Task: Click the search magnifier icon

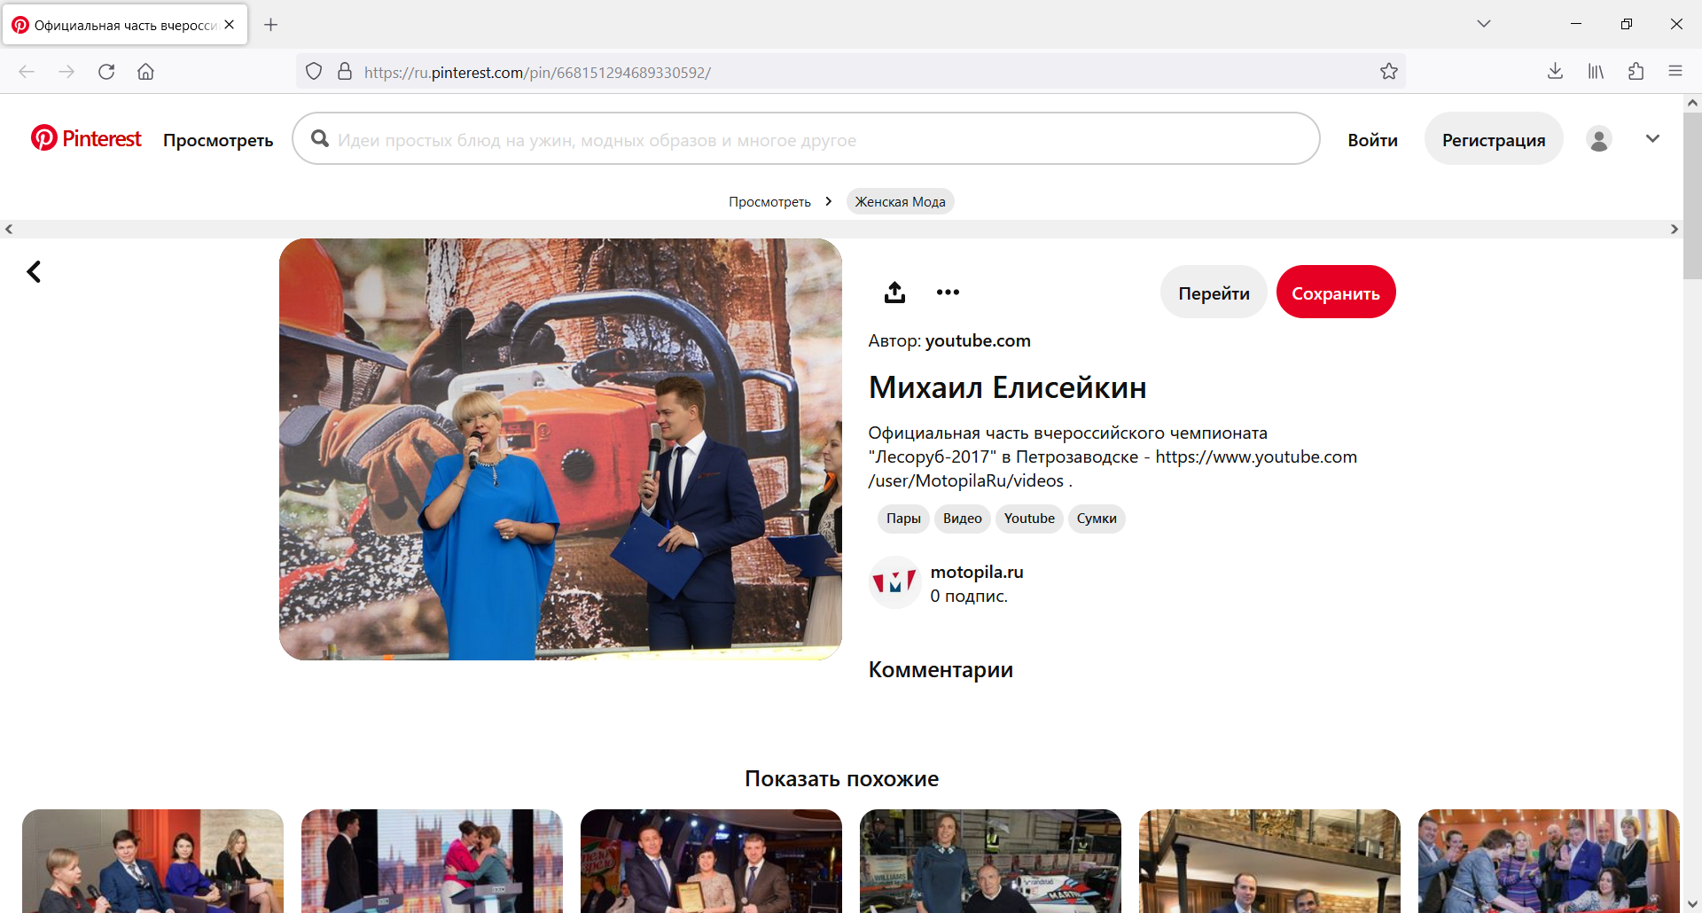Action: coord(320,139)
